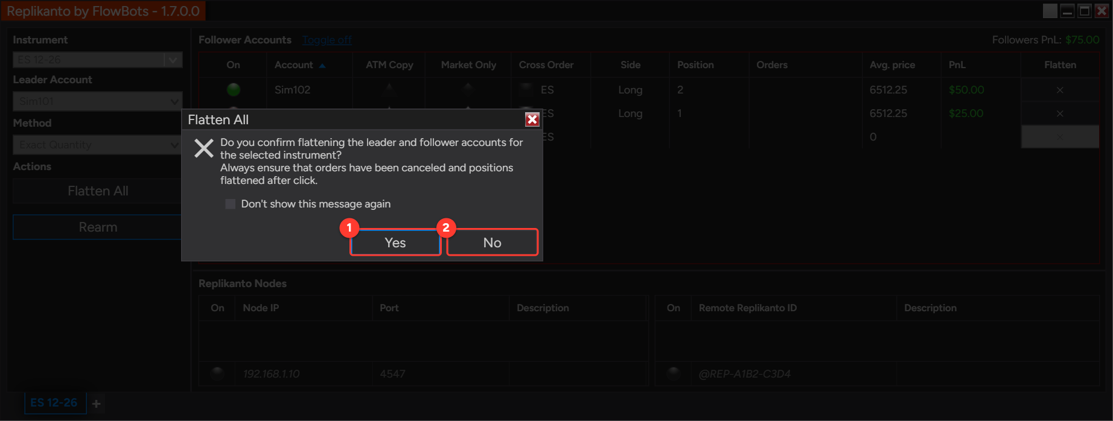Image resolution: width=1113 pixels, height=421 pixels.
Task: Expand the Method dropdown showing Exact Quantity
Action: tap(97, 145)
